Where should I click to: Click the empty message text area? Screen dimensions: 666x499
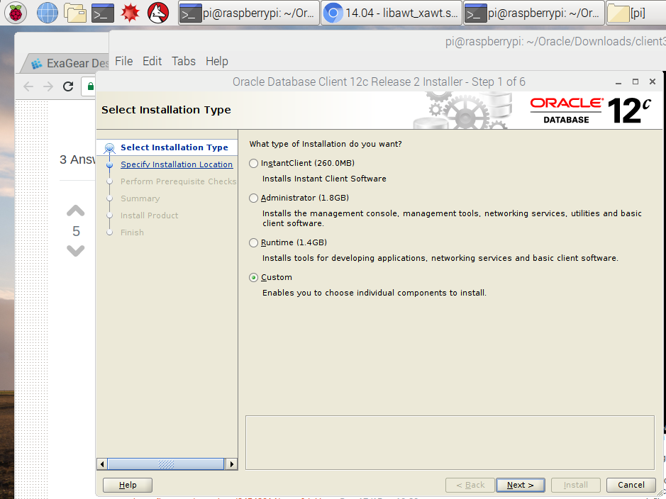tap(450, 442)
